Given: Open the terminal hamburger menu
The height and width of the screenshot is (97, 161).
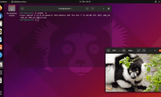Looking at the screenshot, I should (92, 9).
